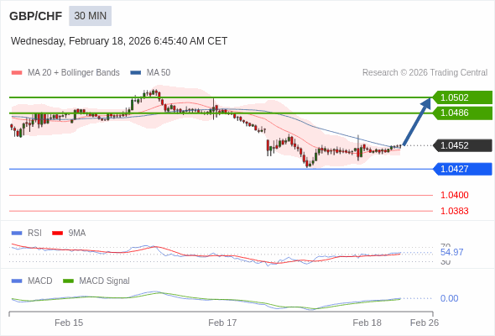
Task: Click the 1.0400 support level value
Action: [x=454, y=195]
